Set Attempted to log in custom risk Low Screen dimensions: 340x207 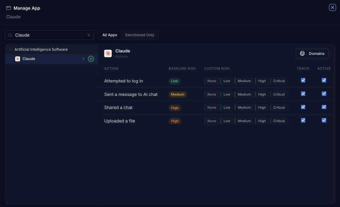click(x=227, y=81)
